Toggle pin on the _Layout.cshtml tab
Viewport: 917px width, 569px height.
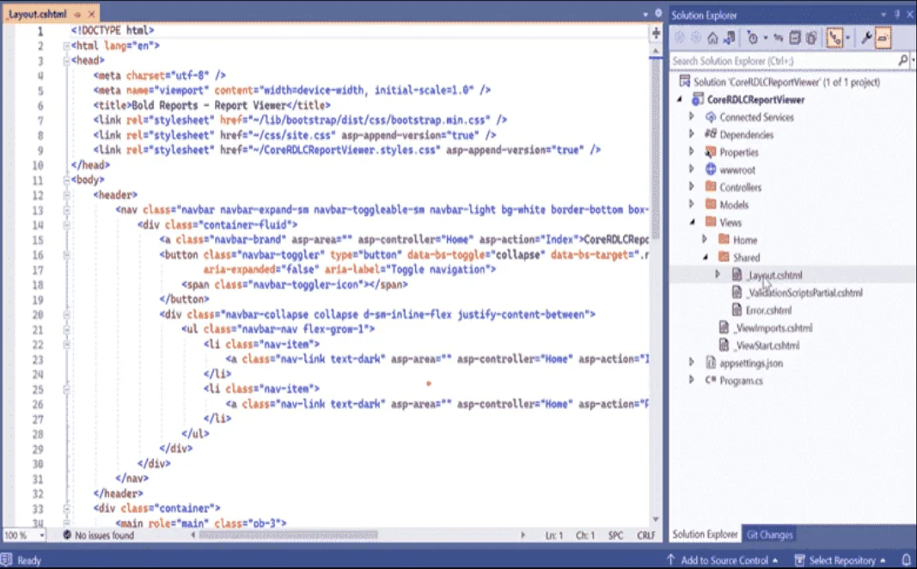coord(77,14)
